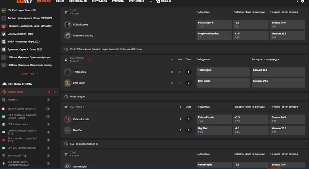The image size is (309, 169).
Task: Favorite the FURIA vs Grayhound match star
Action: (66, 12)
